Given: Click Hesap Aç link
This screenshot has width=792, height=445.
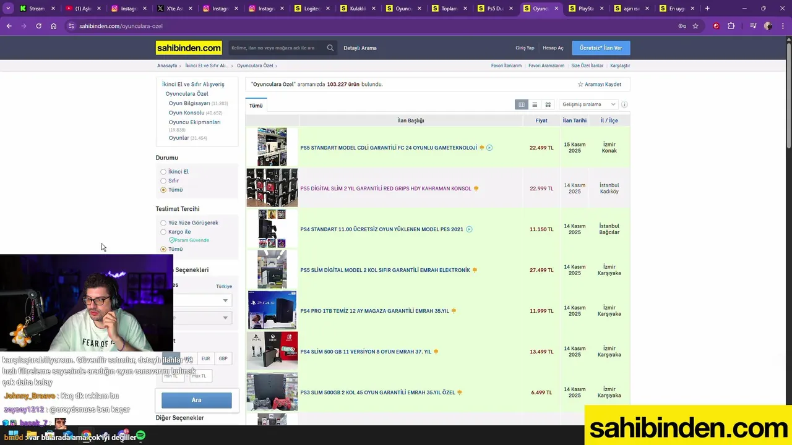Looking at the screenshot, I should pyautogui.click(x=553, y=48).
